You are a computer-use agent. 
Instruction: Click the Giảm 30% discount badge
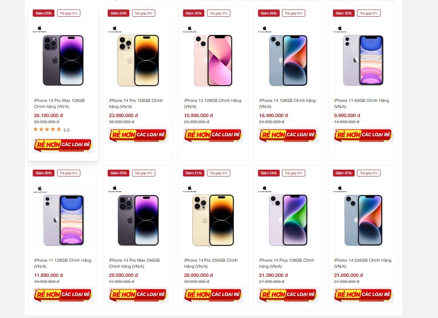(x=43, y=173)
